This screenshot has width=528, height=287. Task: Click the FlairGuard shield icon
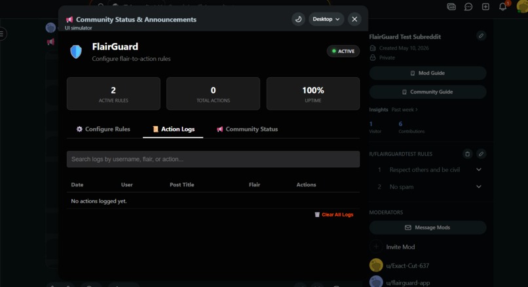[76, 52]
